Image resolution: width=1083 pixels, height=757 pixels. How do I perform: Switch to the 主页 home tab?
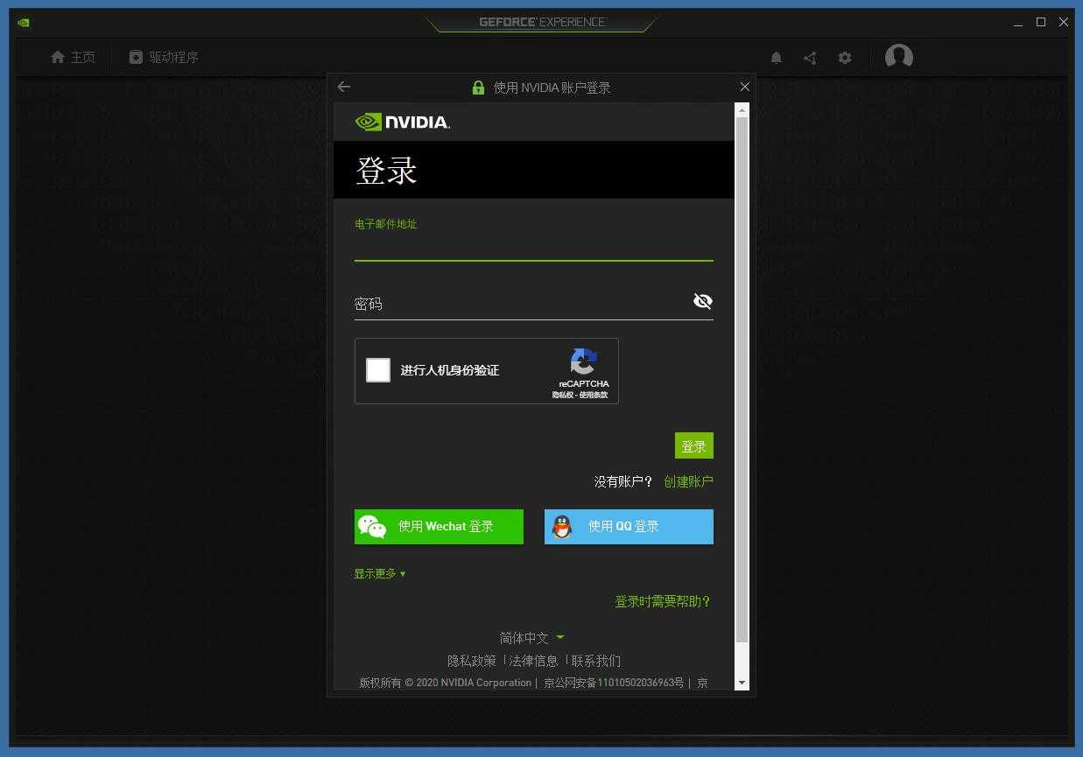(73, 57)
